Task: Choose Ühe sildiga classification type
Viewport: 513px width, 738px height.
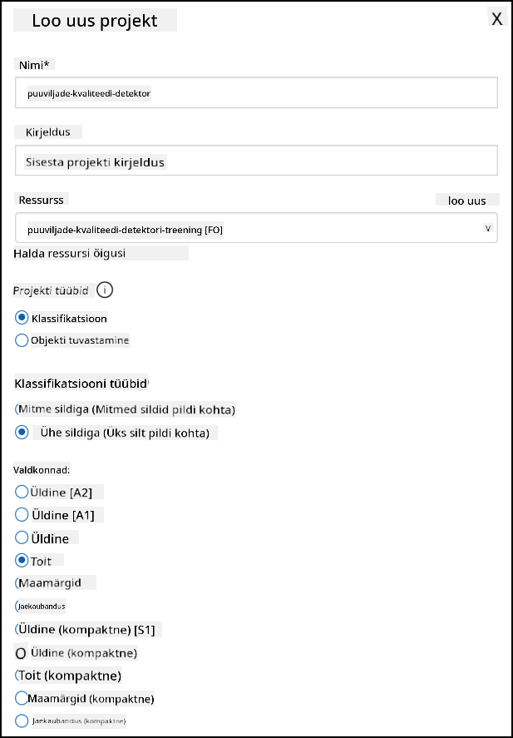Action: pyautogui.click(x=22, y=432)
